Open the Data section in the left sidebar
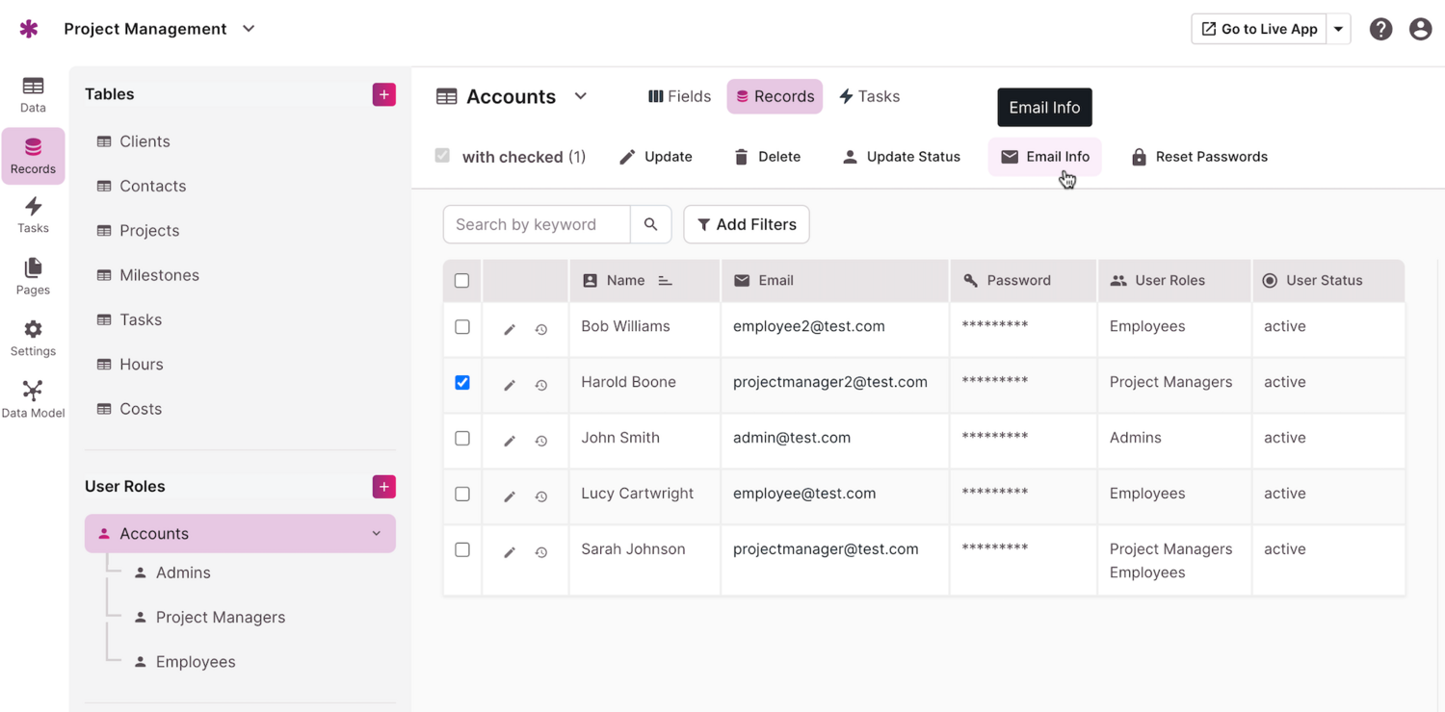The image size is (1445, 712). (32, 94)
